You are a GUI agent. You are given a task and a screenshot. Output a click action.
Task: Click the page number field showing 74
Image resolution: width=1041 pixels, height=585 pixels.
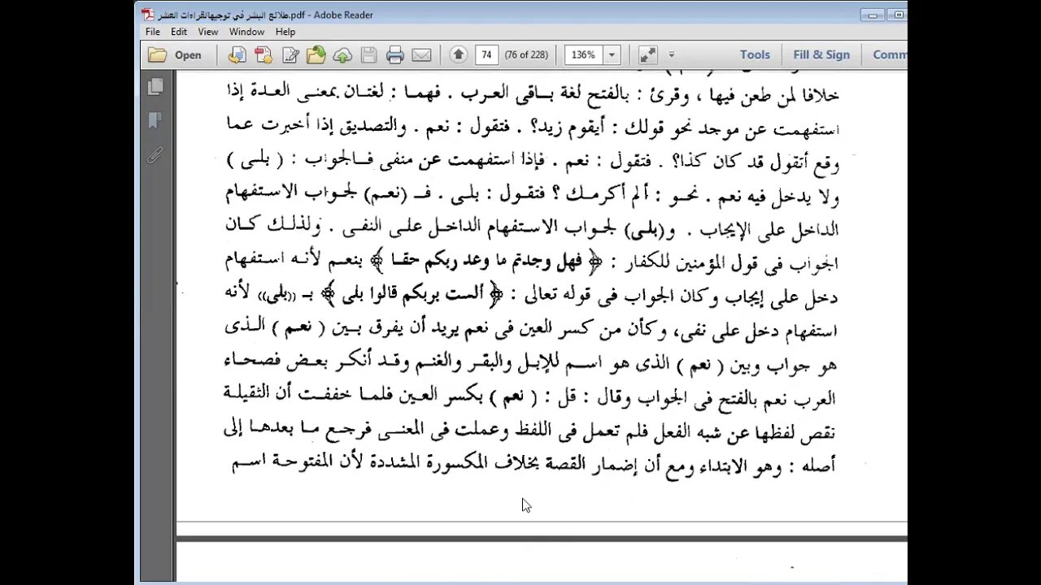point(486,55)
